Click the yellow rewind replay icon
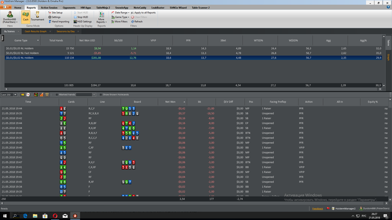This screenshot has width=392, height=220. [22, 95]
